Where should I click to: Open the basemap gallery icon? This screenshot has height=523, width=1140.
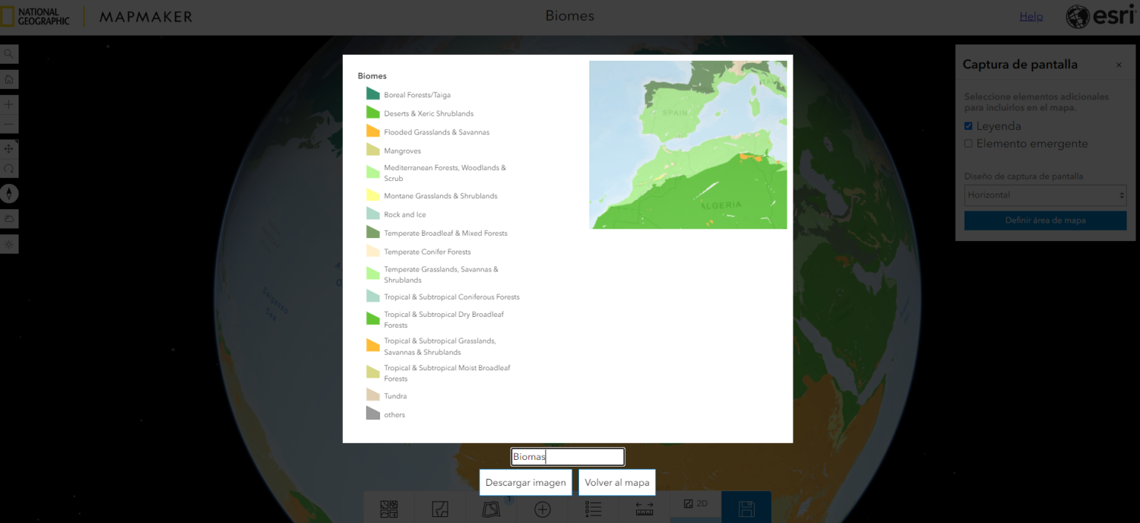pos(388,508)
